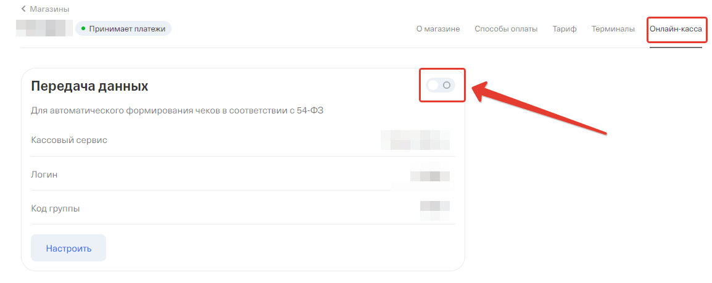Viewport: 712px width, 283px height.
Task: Click the blurred Логин value
Action: (430, 176)
